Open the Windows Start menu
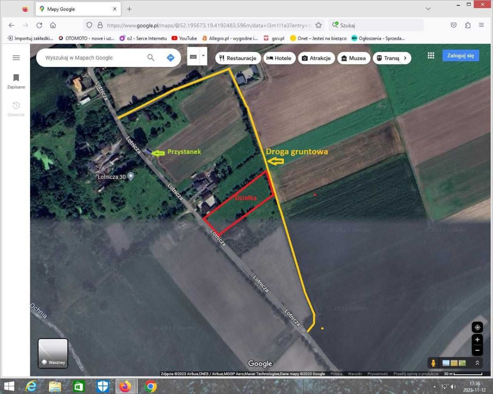Viewport: 493px width, 394px height. [9, 386]
